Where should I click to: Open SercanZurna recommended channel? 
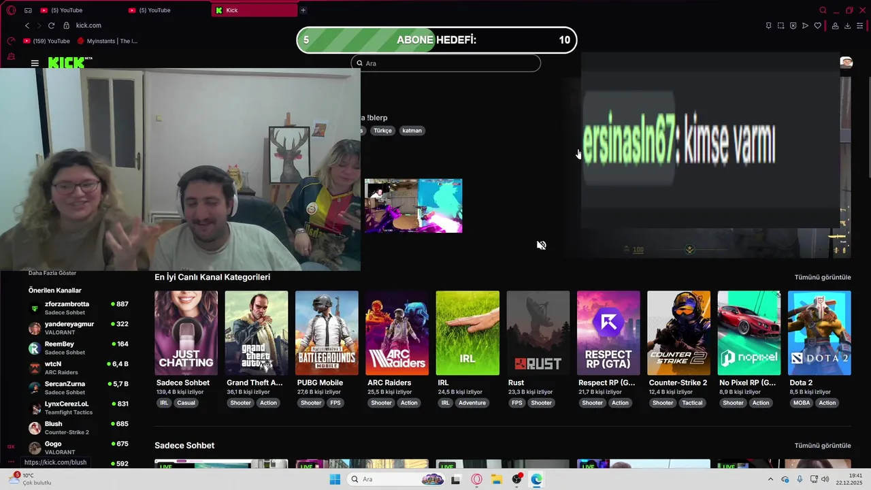click(x=78, y=388)
